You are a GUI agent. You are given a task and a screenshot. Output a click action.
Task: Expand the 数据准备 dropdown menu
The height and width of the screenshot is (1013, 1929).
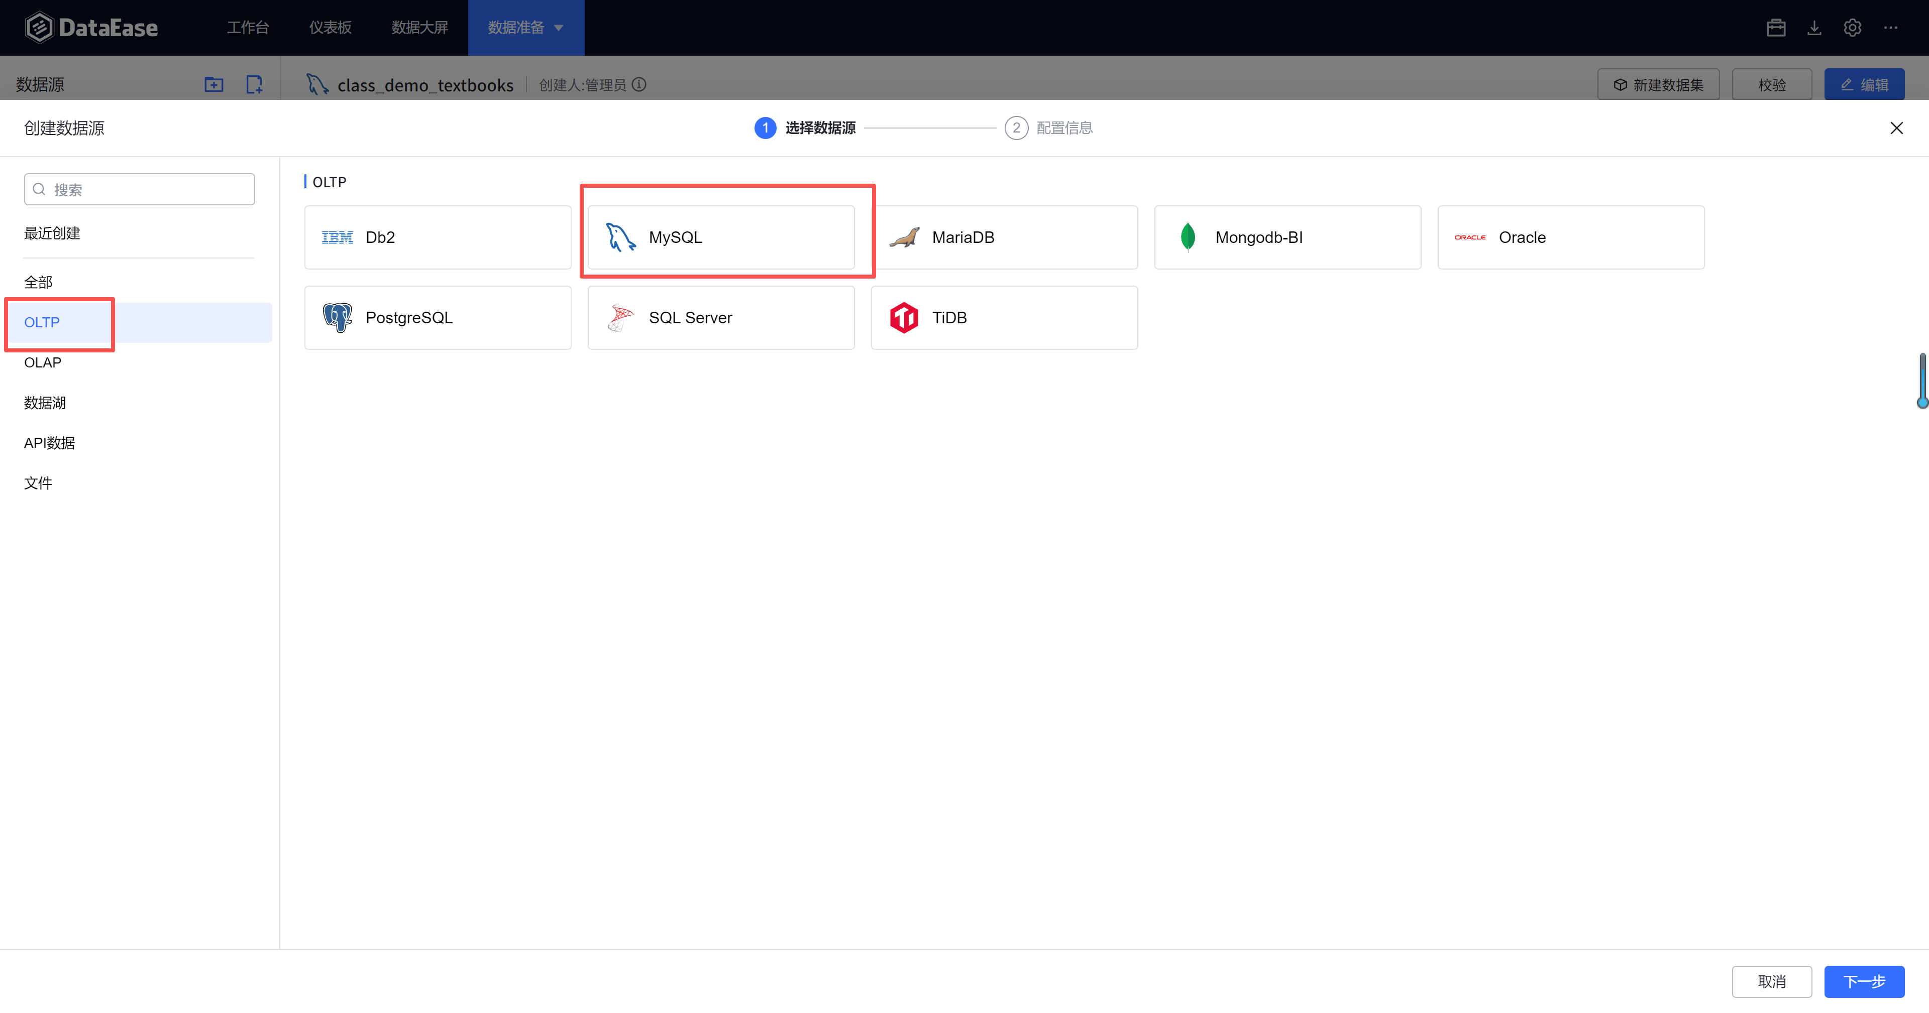525,28
